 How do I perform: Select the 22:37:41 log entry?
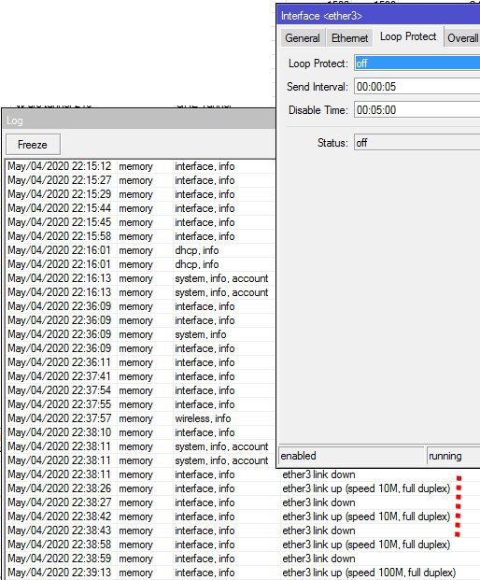coord(140,376)
